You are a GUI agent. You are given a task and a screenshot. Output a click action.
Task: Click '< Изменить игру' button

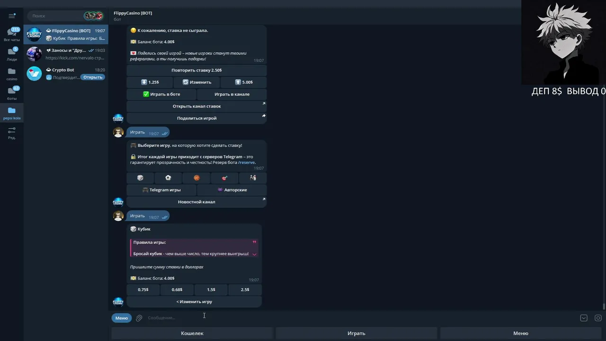194,302
